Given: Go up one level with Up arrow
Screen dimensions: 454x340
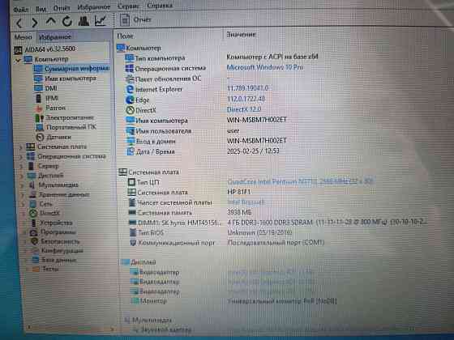Looking at the screenshot, I should tap(50, 21).
